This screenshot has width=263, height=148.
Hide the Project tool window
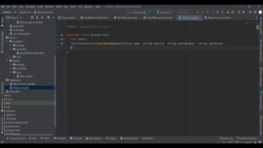point(53,17)
